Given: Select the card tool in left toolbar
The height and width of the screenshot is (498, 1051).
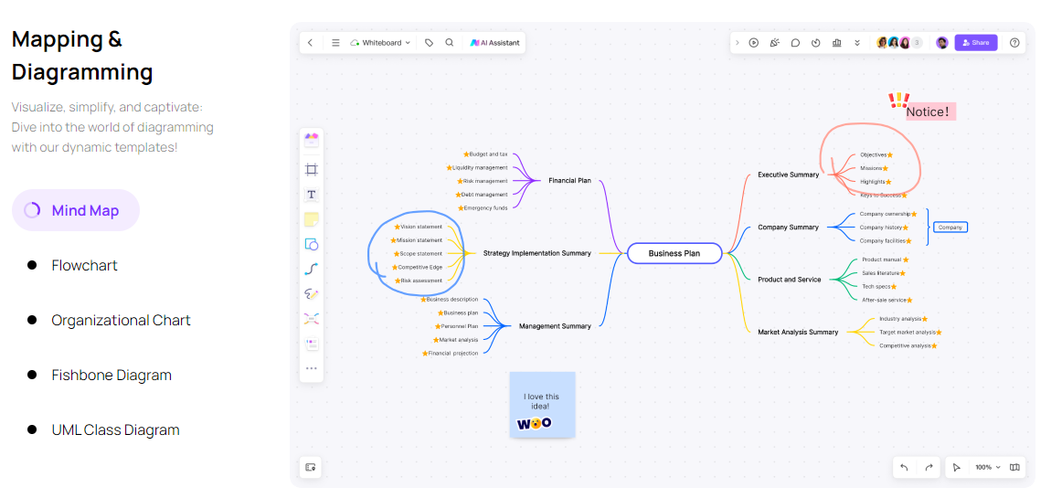Looking at the screenshot, I should (x=311, y=344).
